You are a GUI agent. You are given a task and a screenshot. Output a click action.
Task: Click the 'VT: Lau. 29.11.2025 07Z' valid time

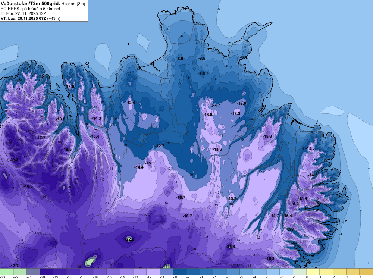click(x=23, y=18)
